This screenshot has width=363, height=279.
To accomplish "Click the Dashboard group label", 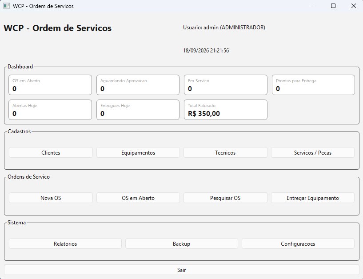I will (20, 67).
